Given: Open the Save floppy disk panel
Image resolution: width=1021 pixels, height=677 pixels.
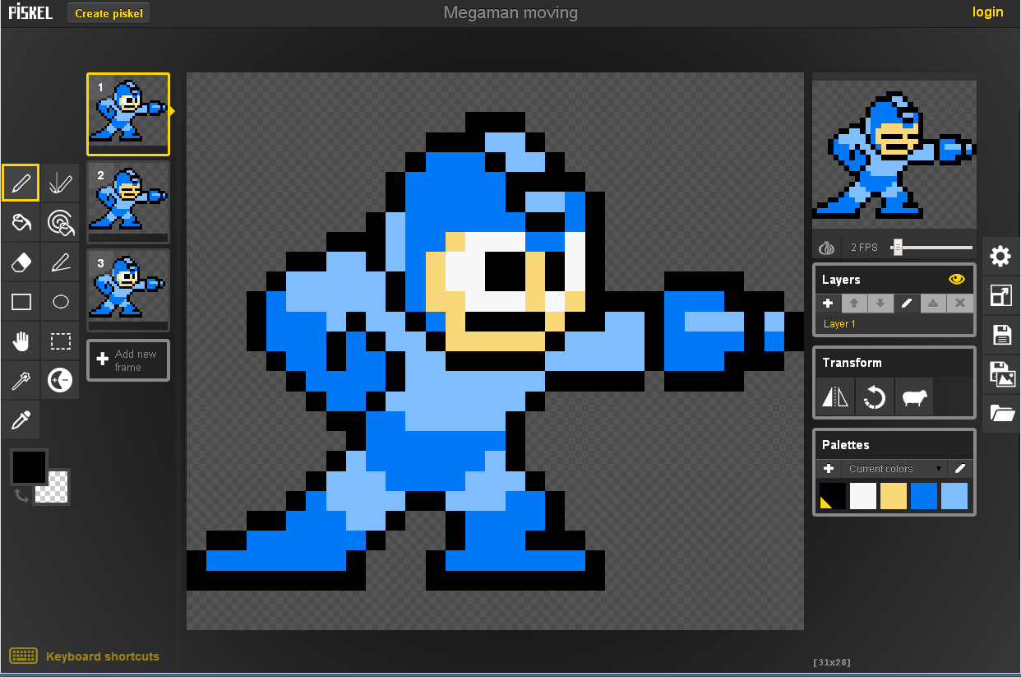Looking at the screenshot, I should pos(1000,335).
